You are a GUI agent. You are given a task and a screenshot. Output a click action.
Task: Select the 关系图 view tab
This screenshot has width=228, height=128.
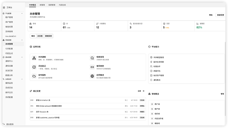(40, 36)
